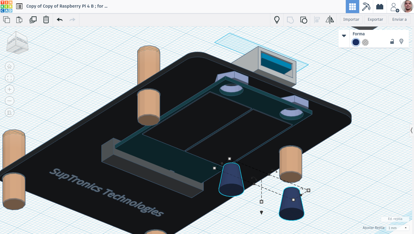Click the Ungroup shapes icon
Viewport: 414px width, 234px height.
[303, 20]
